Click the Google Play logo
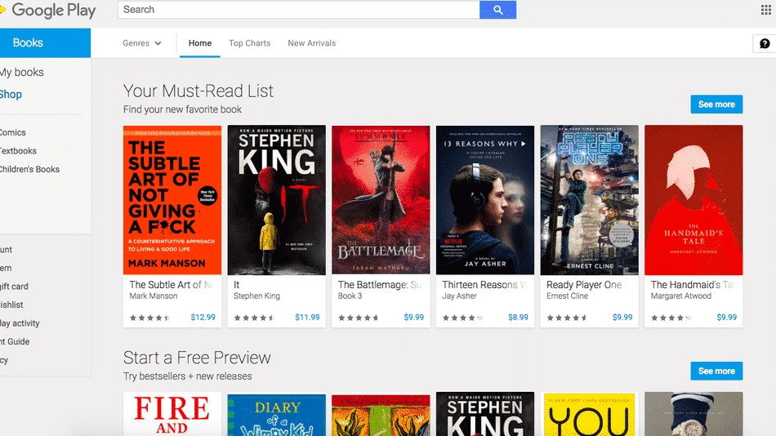This screenshot has height=436, width=776. pos(48,10)
